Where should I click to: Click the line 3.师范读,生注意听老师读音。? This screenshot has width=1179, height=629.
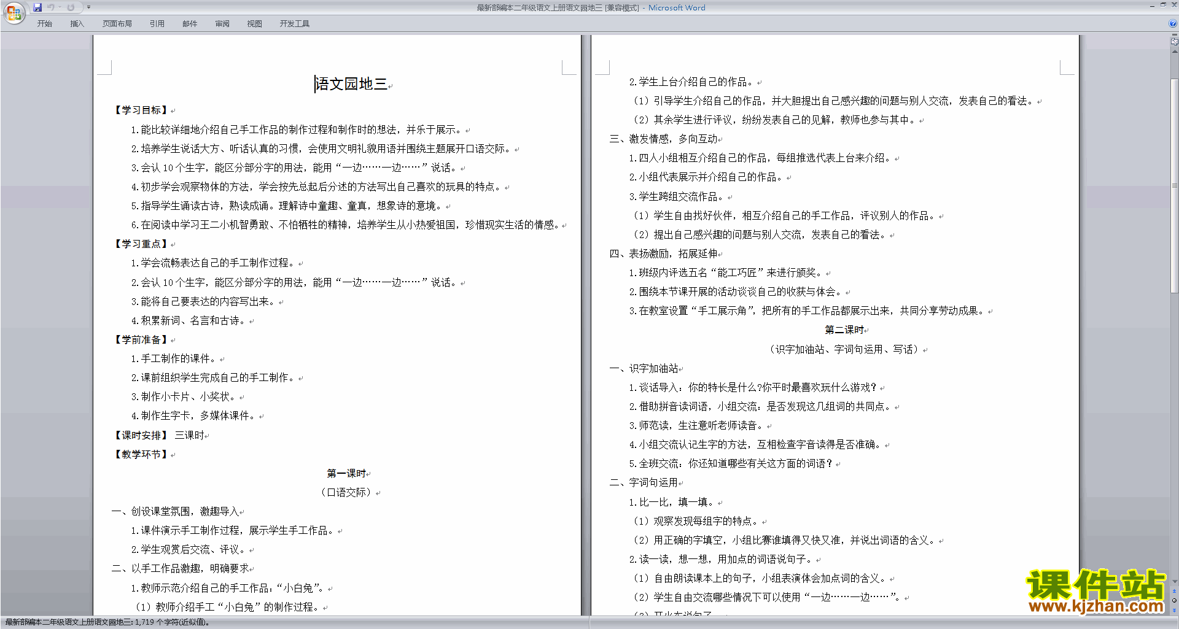pos(697,426)
